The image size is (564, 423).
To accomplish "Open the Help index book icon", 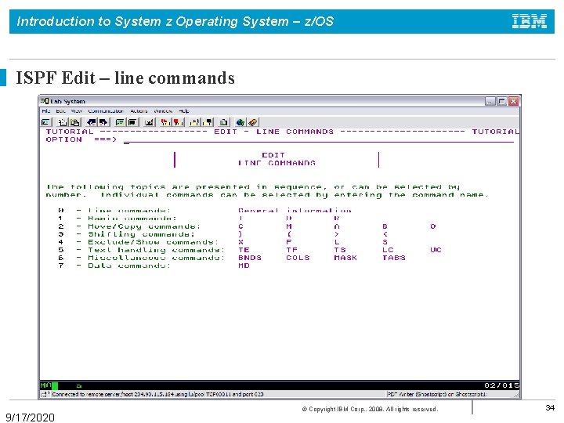I will pos(252,122).
